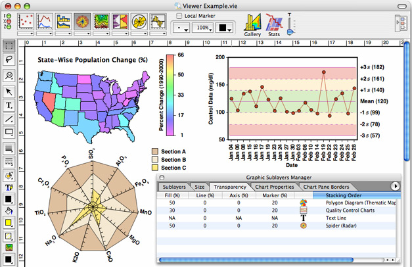Image resolution: width=412 pixels, height=267 pixels.
Task: Select the bar and area chart icon
Action: [x=63, y=22]
